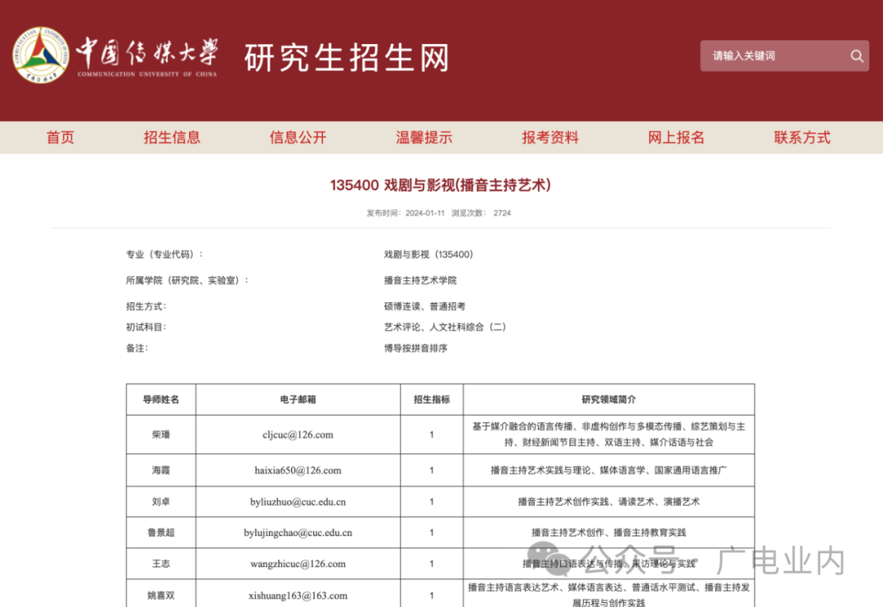Click email link cljcuc@126.com
This screenshot has height=607, width=883.
coord(298,435)
